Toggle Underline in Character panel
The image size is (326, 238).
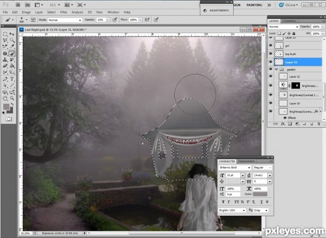(261, 202)
